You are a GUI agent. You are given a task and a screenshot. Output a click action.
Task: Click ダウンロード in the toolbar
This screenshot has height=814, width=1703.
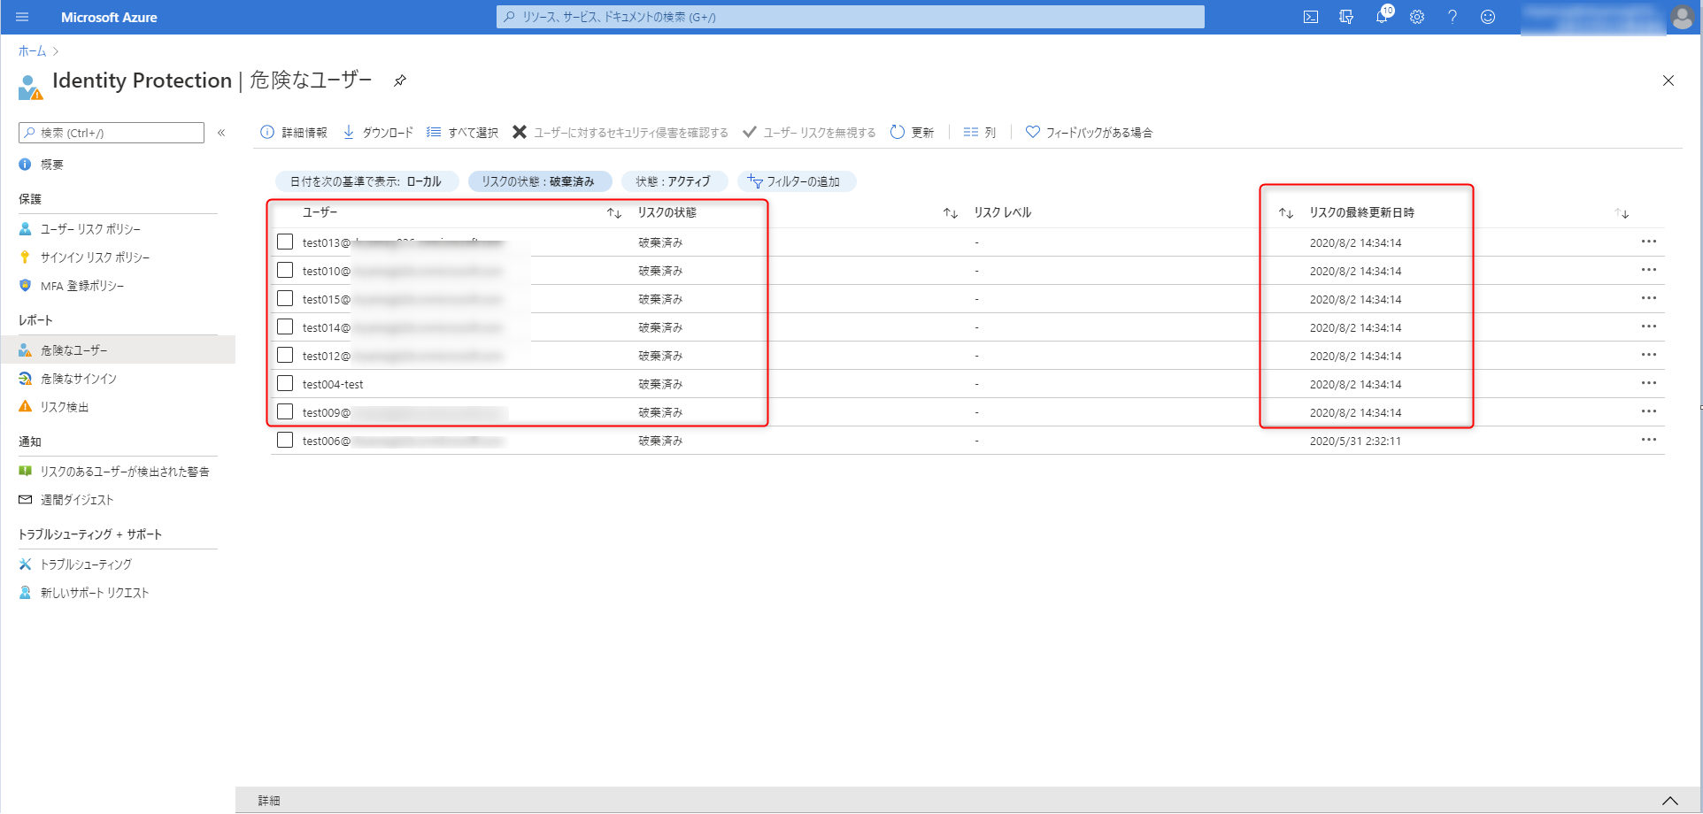pos(378,133)
